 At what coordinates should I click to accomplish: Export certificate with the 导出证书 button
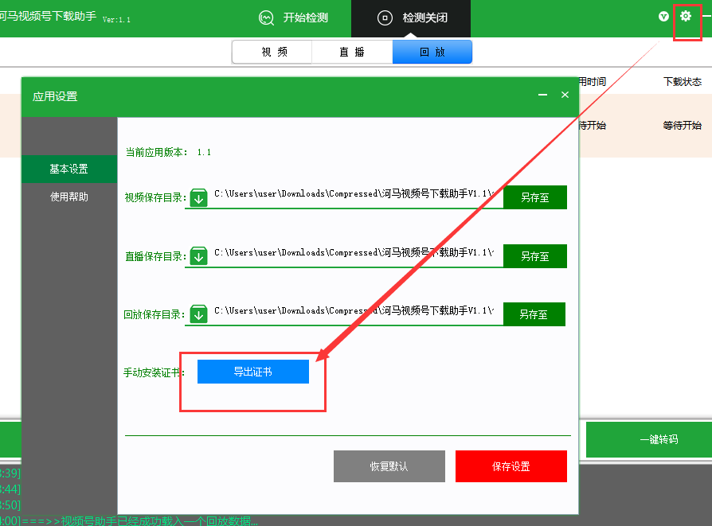pos(253,371)
